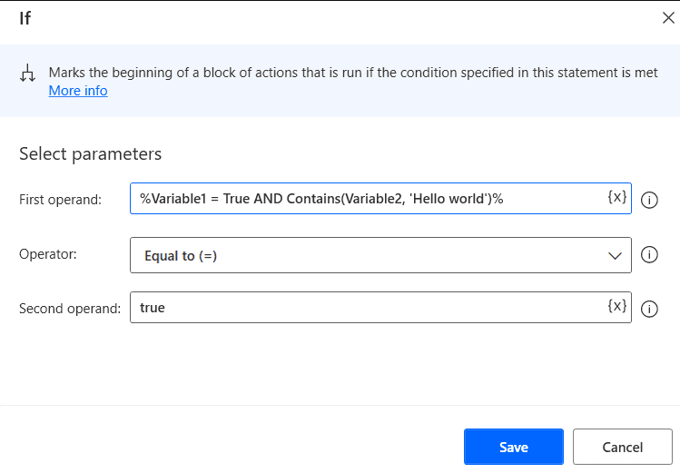
Task: Open variable picker for First operand
Action: click(616, 197)
